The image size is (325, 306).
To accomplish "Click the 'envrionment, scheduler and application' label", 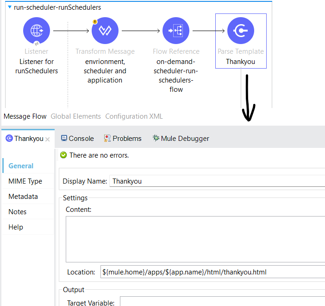I will [x=105, y=71].
